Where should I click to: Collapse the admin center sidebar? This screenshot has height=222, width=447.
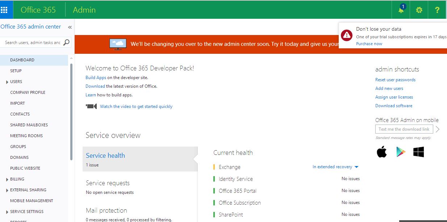(69, 26)
